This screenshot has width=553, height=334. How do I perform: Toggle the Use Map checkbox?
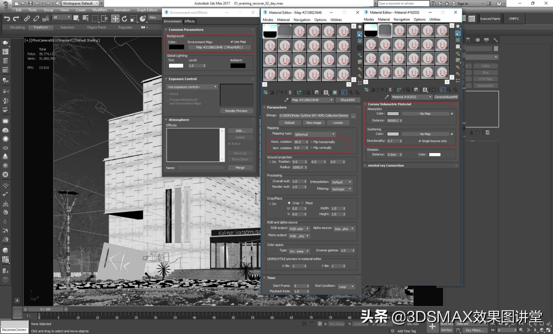232,42
